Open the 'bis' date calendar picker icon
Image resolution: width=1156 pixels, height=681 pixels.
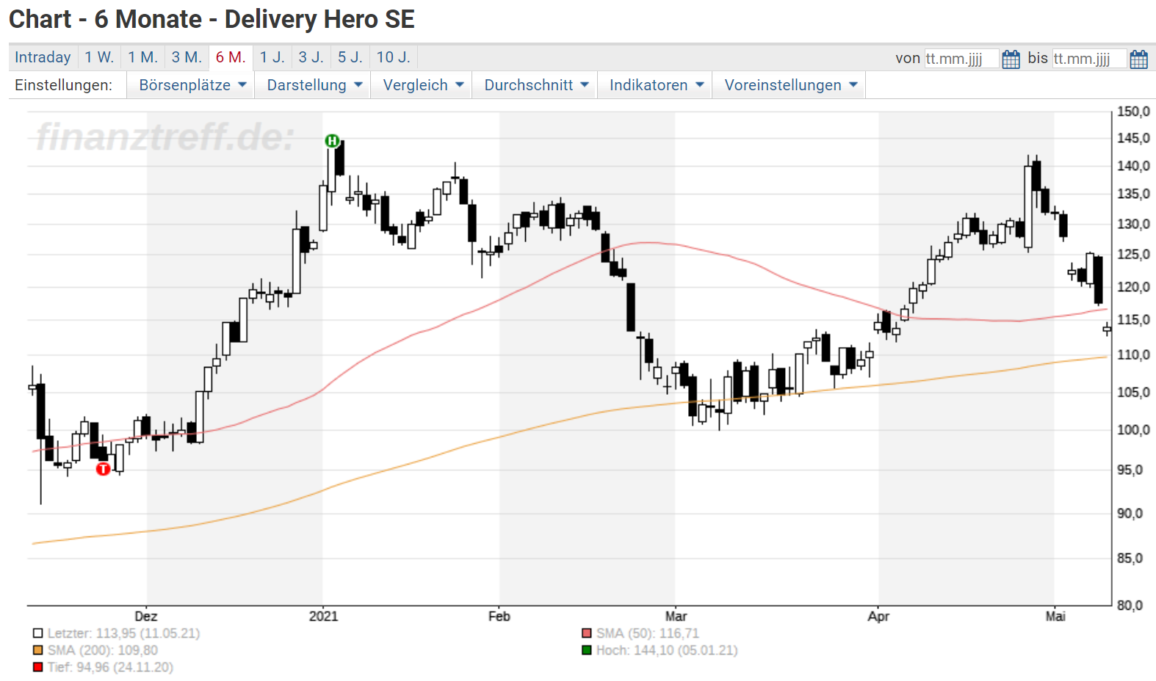1138,59
